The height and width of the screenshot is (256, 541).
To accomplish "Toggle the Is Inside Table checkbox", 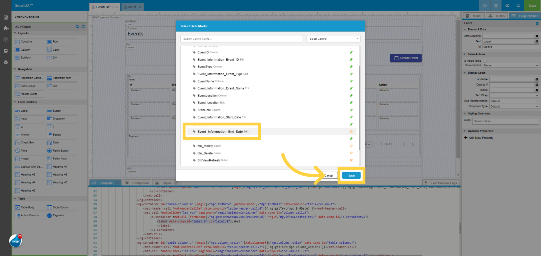I will [485, 60].
